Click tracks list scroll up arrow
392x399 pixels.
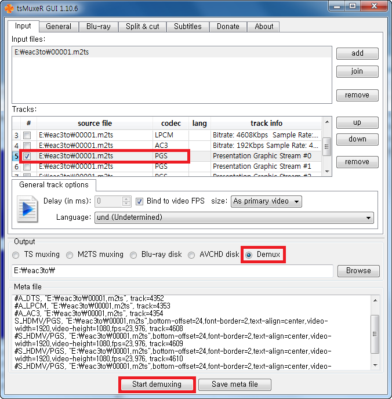click(x=327, y=122)
